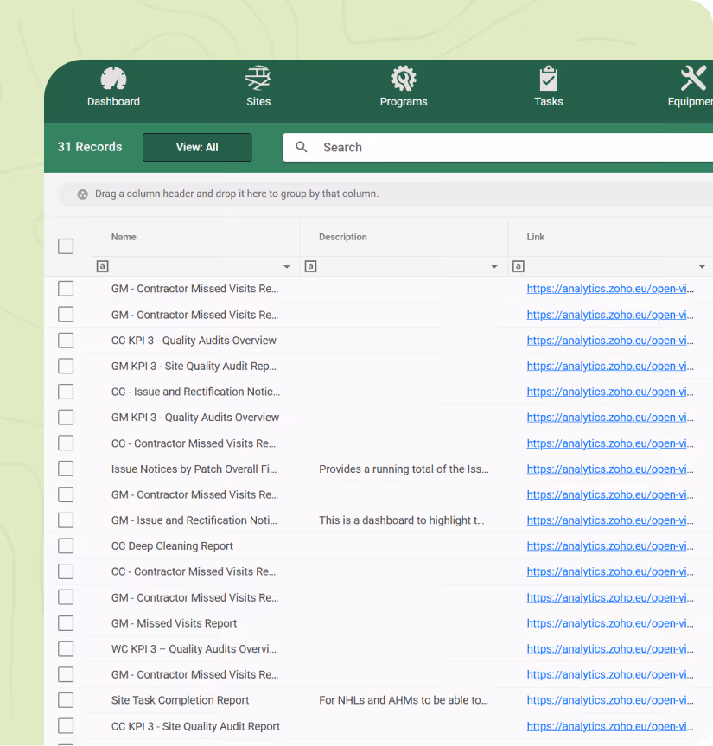Image resolution: width=713 pixels, height=746 pixels.
Task: Select 'GM KPI 3 - Site Quality Audit Rep…' name cell
Action: pos(194,367)
